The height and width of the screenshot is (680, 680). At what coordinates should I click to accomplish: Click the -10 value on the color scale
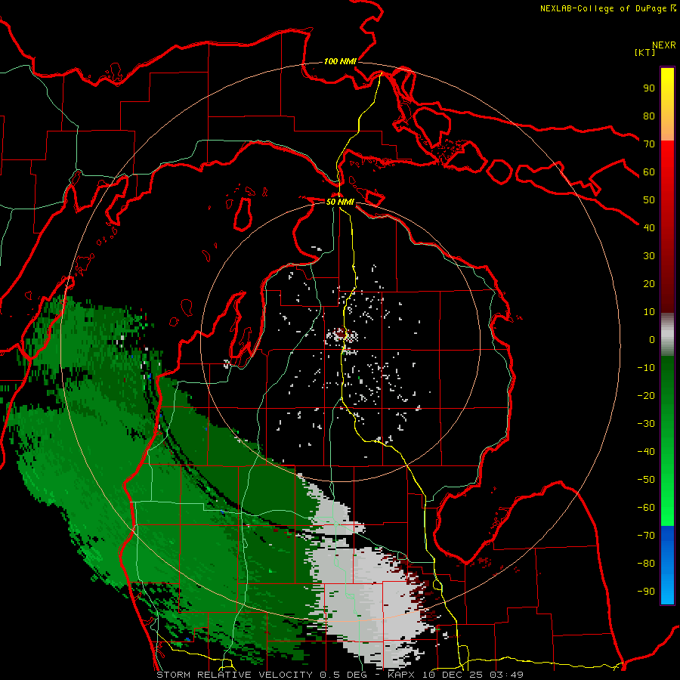click(646, 368)
